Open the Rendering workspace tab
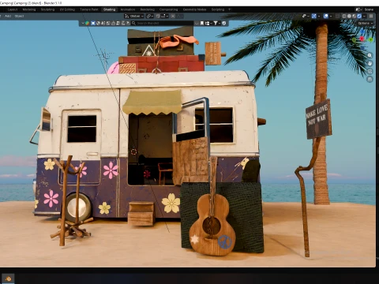The width and height of the screenshot is (379, 284). (x=148, y=9)
